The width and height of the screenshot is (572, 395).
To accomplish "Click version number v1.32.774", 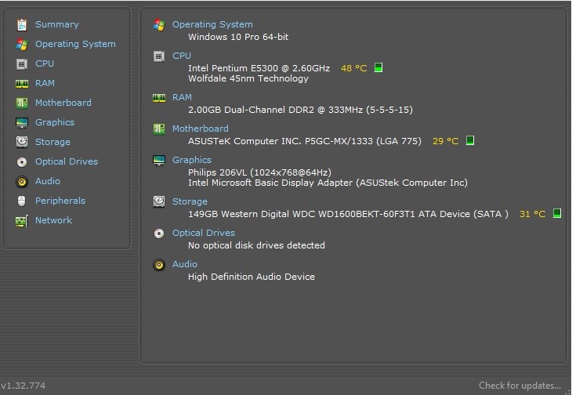I will click(x=24, y=386).
